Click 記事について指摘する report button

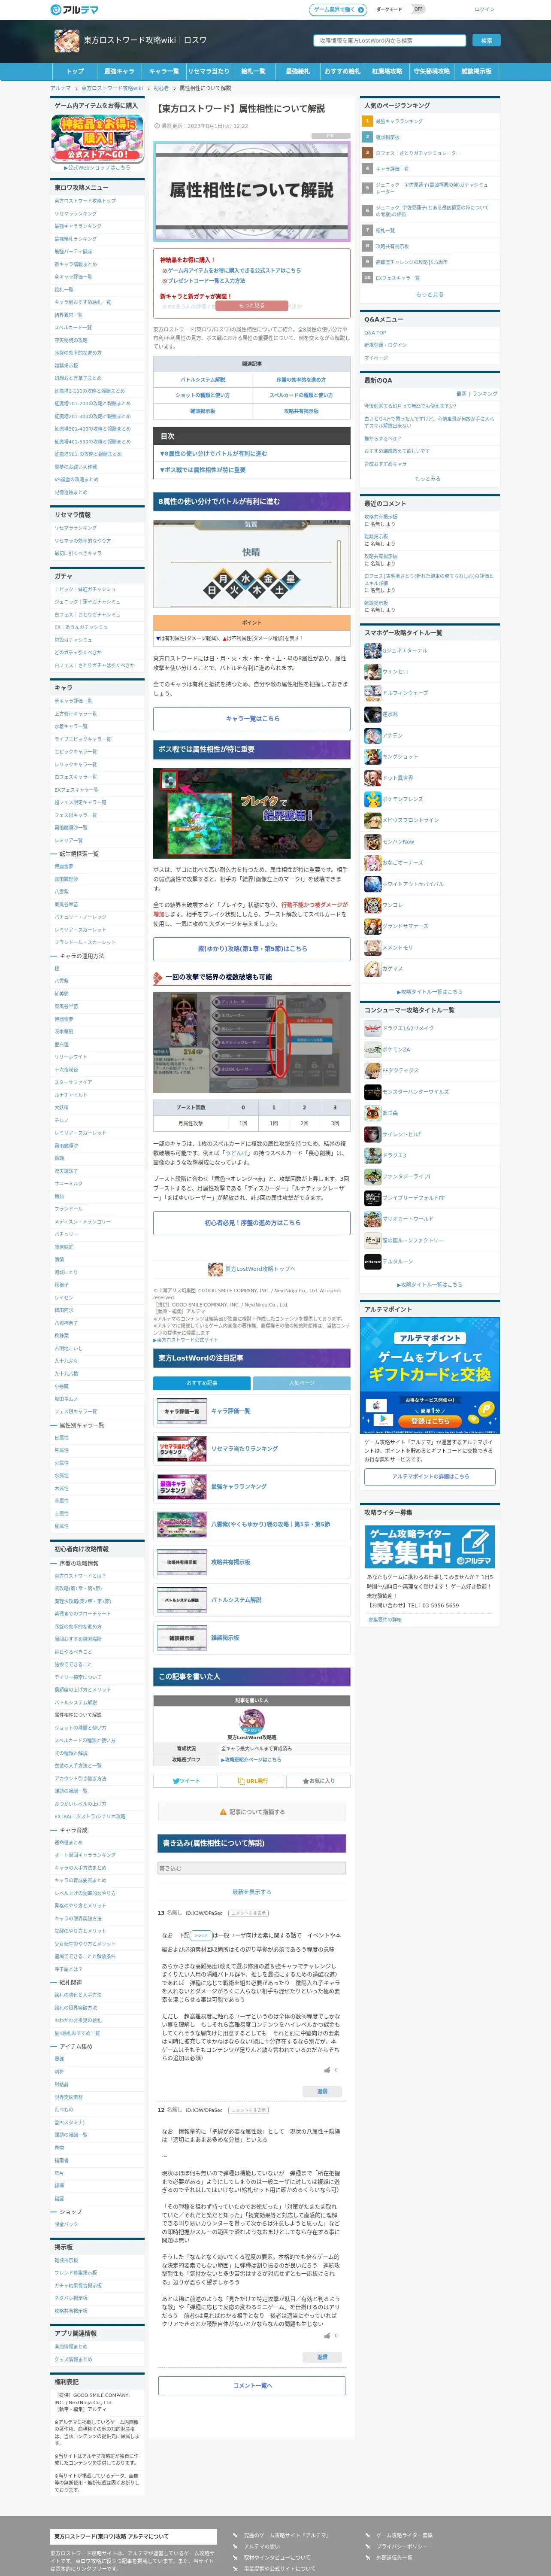pos(252,1811)
